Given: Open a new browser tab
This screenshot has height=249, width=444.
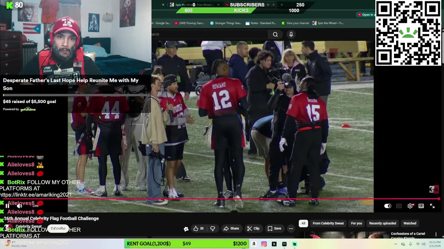Looking at the screenshot, I should (x=282, y=5).
